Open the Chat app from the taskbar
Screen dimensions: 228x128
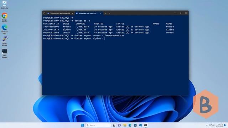coord(119,125)
